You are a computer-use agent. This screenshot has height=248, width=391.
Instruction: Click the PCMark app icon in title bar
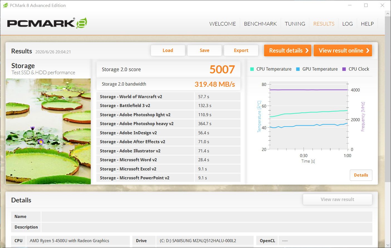pos(5,5)
